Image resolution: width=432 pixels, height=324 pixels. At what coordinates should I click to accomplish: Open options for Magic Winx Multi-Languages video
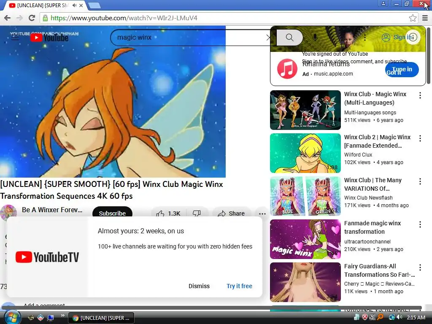point(420,95)
